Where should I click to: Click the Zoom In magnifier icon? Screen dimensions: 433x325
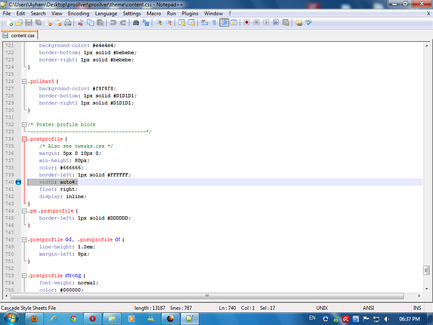pos(159,22)
